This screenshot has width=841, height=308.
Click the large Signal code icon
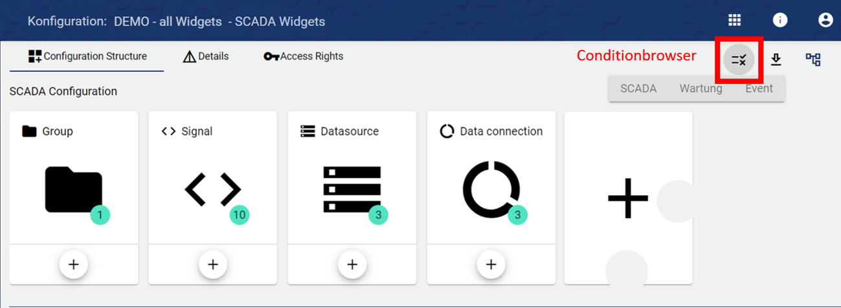coord(212,190)
